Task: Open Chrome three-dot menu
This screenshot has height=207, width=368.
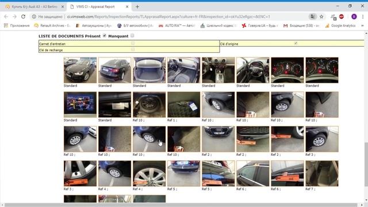Action: tap(363, 17)
